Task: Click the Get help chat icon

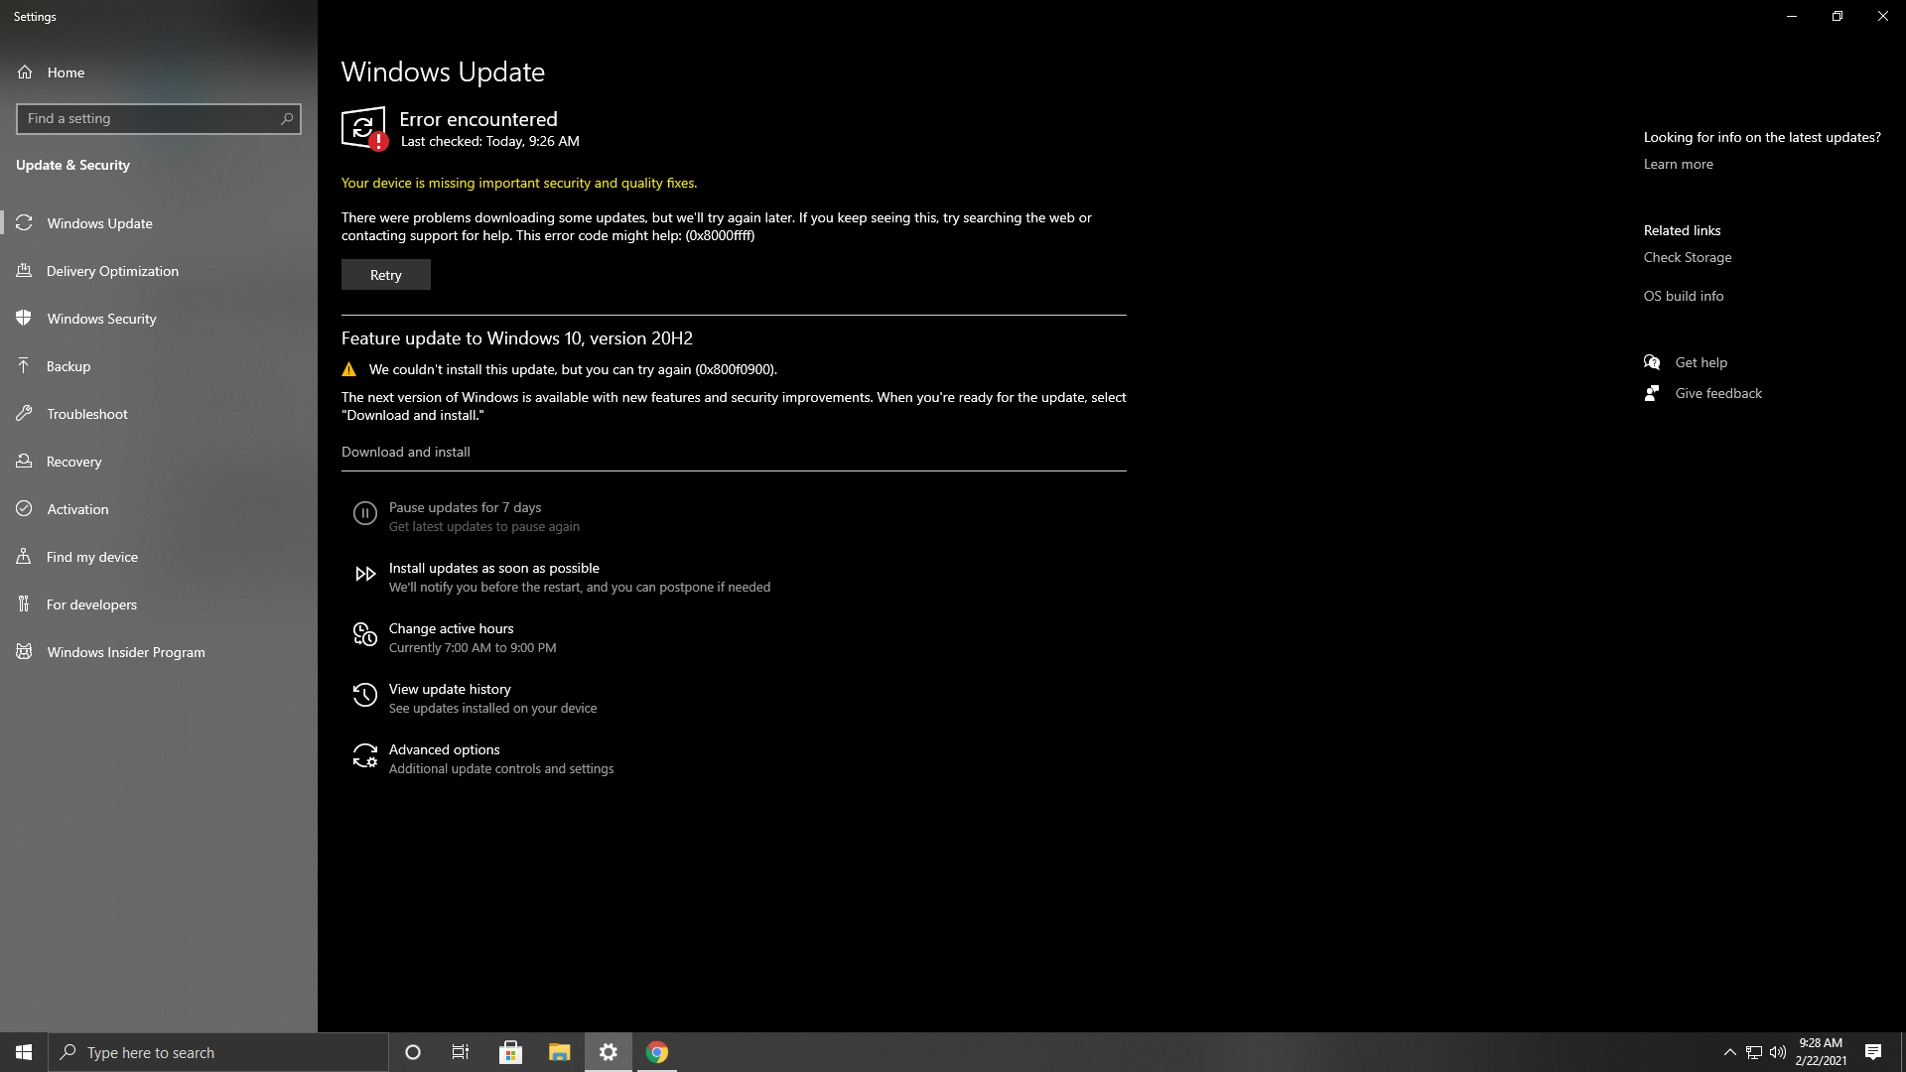Action: 1652,362
